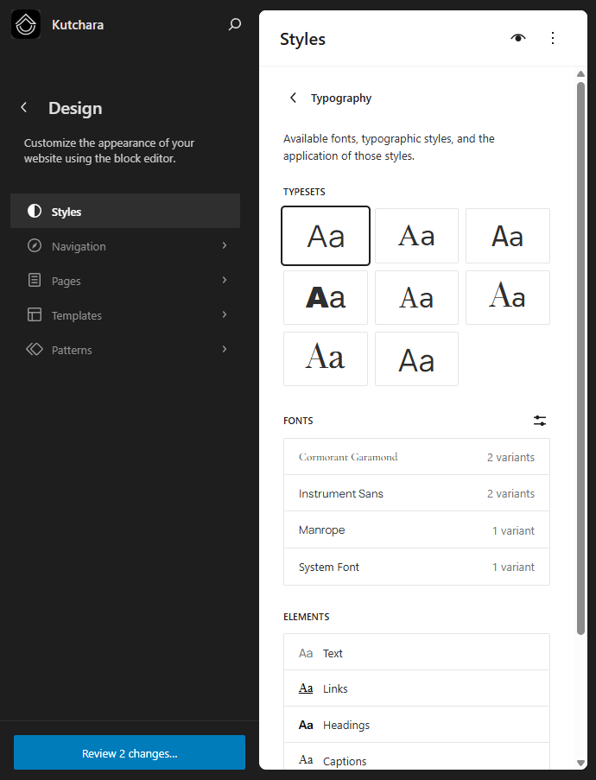Open the manage fonts settings icon
This screenshot has width=596, height=780.
point(540,421)
